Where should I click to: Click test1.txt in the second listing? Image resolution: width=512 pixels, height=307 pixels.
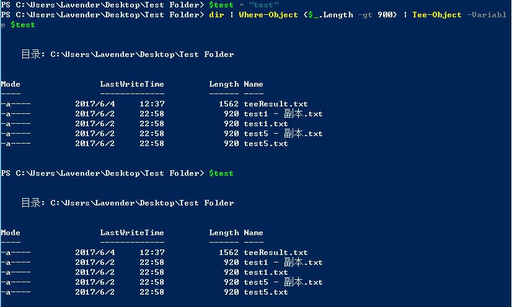266,272
